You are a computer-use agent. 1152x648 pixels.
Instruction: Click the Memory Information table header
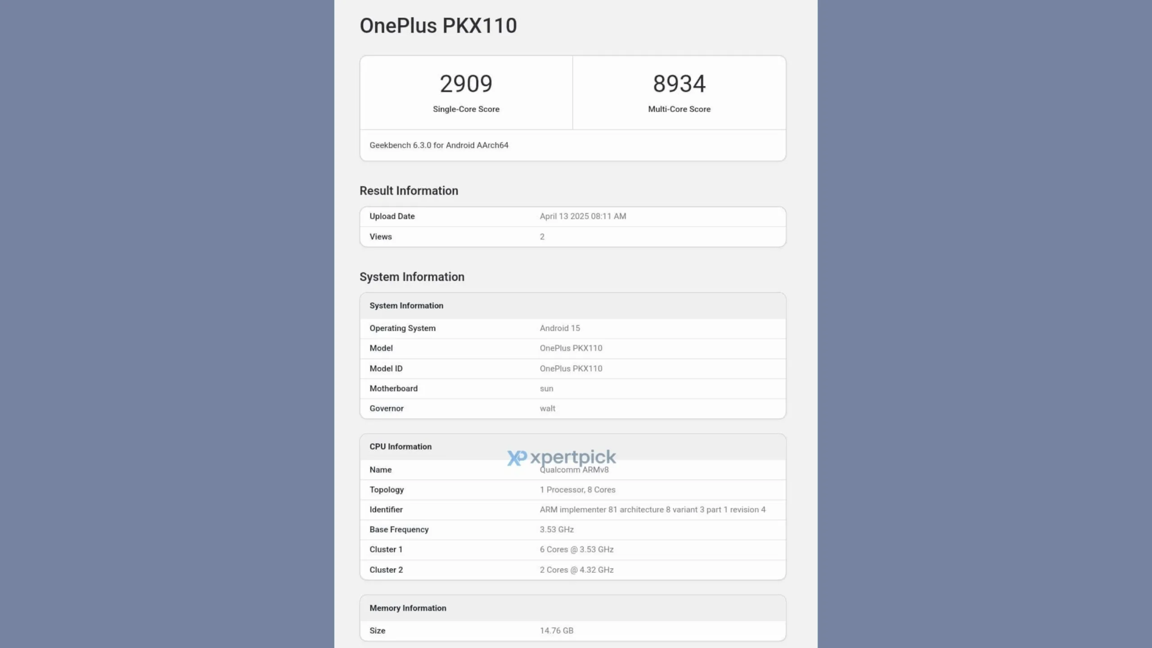(573, 608)
